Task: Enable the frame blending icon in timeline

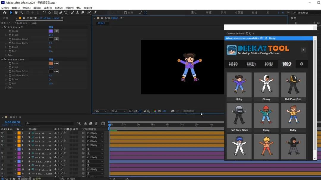Action: point(91,123)
